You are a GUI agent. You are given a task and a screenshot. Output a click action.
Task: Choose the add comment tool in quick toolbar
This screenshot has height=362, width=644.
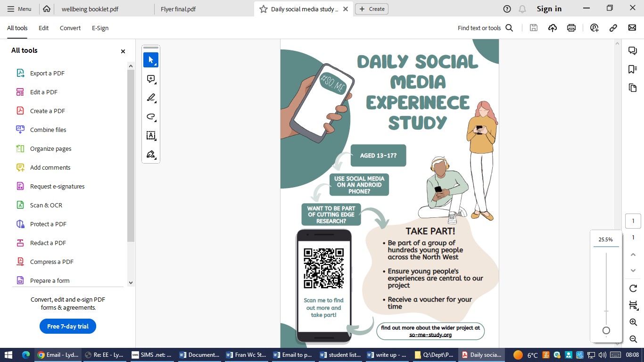pos(151,79)
